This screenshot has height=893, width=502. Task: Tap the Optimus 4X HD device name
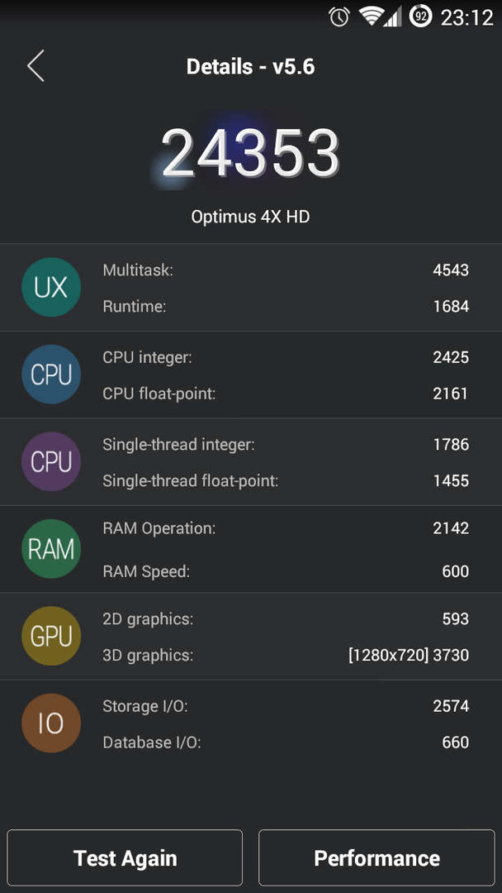click(x=250, y=217)
